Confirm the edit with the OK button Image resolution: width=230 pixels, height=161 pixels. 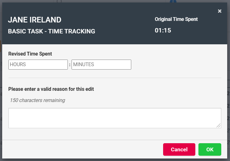pyautogui.click(x=210, y=149)
